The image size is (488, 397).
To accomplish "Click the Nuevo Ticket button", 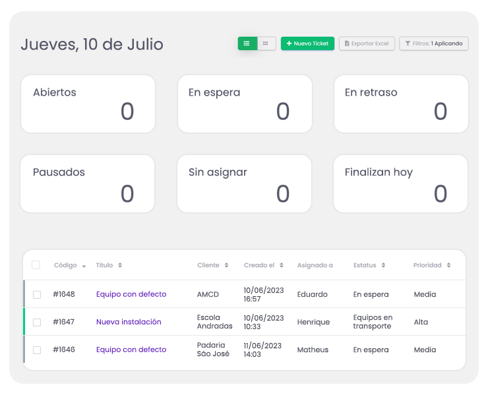I will pos(307,44).
